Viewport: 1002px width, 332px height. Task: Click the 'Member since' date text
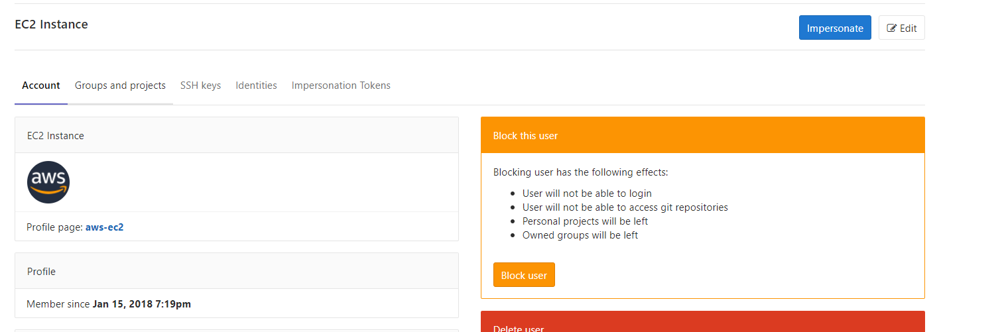pyautogui.click(x=141, y=304)
